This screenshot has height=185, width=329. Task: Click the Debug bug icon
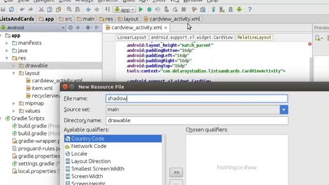click(x=149, y=9)
